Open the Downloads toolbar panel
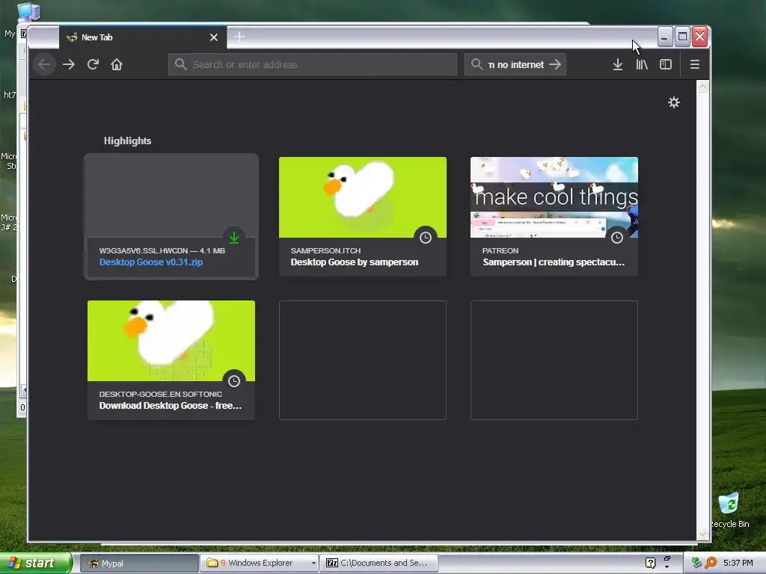 point(617,64)
